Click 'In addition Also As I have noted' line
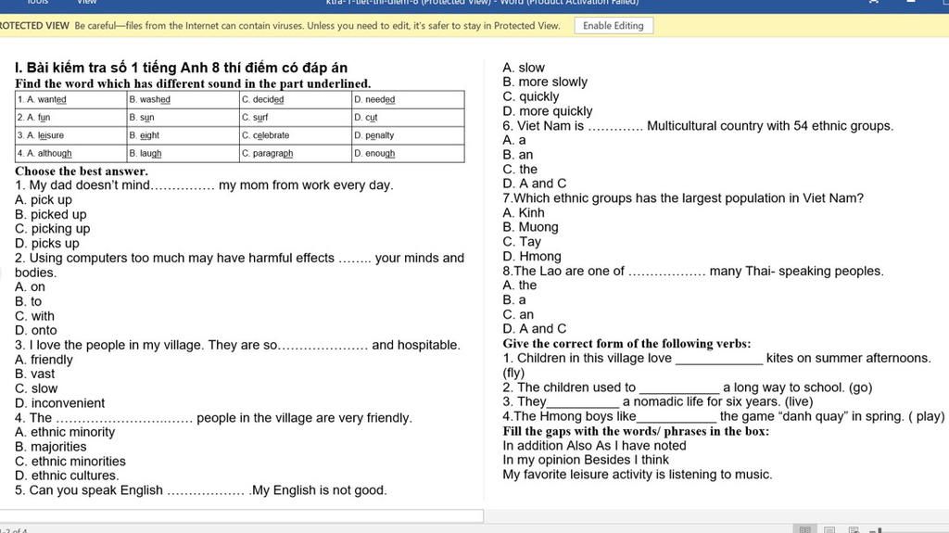 (594, 446)
